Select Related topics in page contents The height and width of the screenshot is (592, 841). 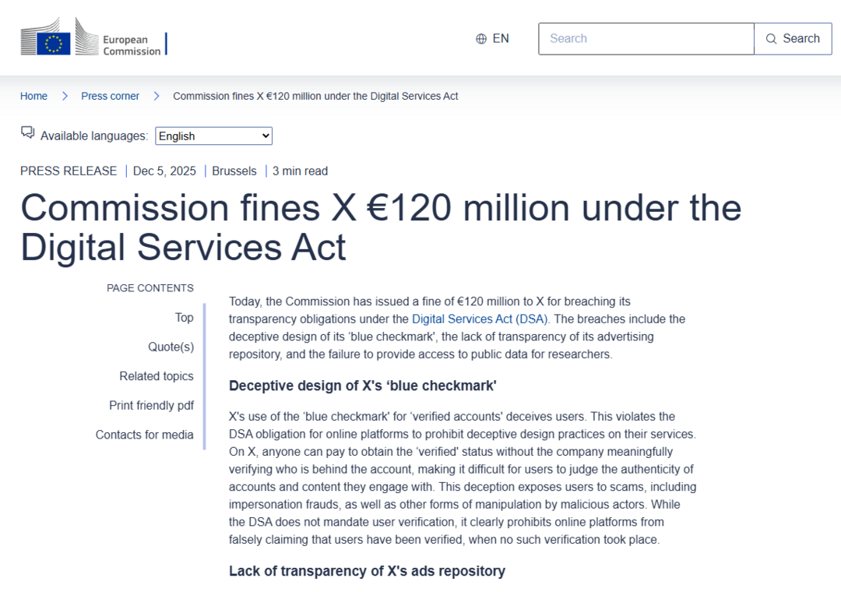tap(157, 376)
